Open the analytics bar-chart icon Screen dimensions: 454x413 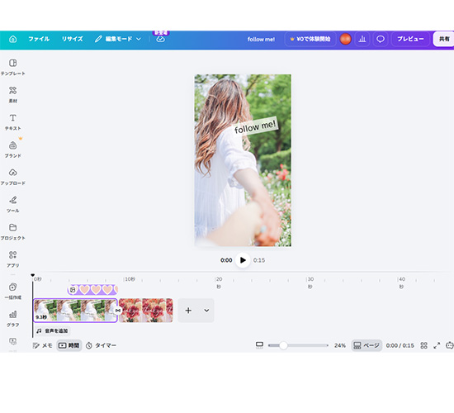point(362,39)
